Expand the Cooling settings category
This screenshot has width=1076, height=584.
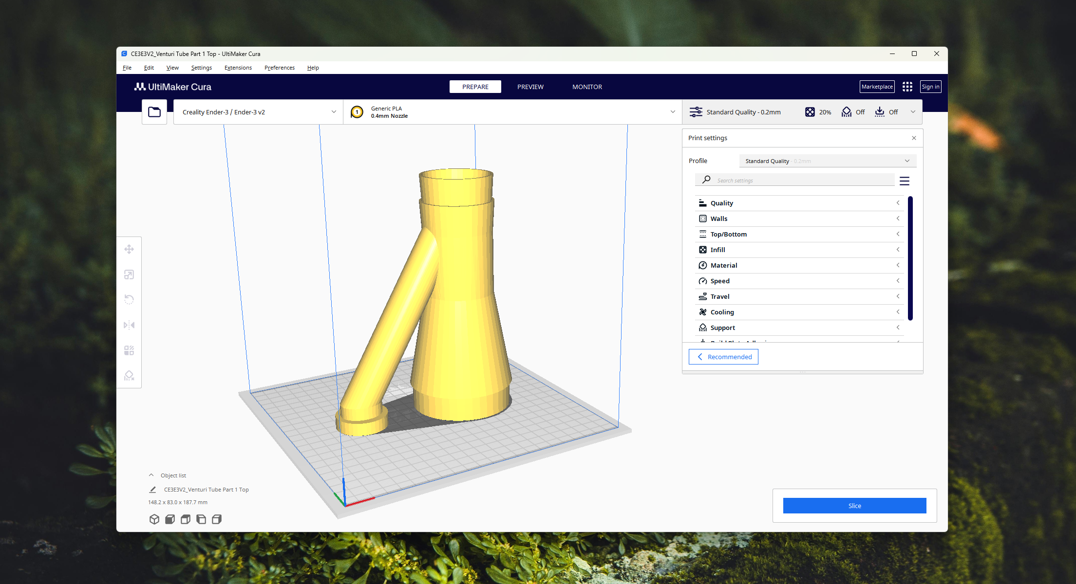pyautogui.click(x=799, y=312)
